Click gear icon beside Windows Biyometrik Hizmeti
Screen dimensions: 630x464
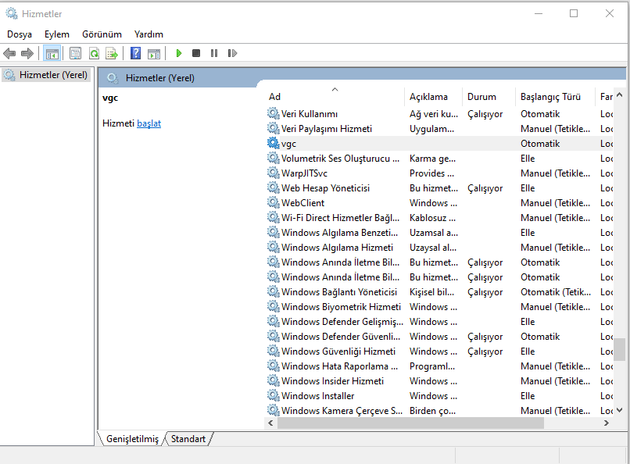[x=274, y=306]
